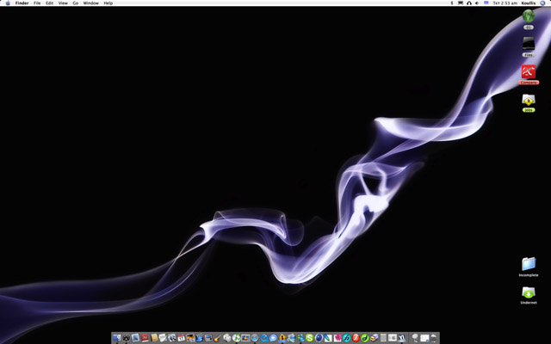Screen dimensions: 551x344
Task: Open the Trash at dock's end
Action: (434, 338)
